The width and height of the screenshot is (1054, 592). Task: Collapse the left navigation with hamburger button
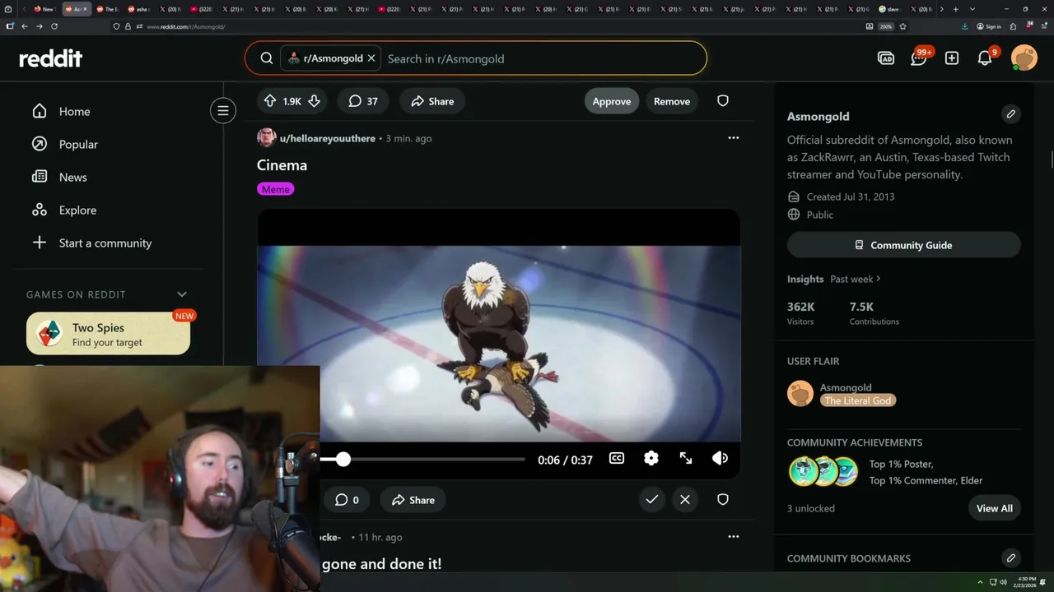pos(222,110)
